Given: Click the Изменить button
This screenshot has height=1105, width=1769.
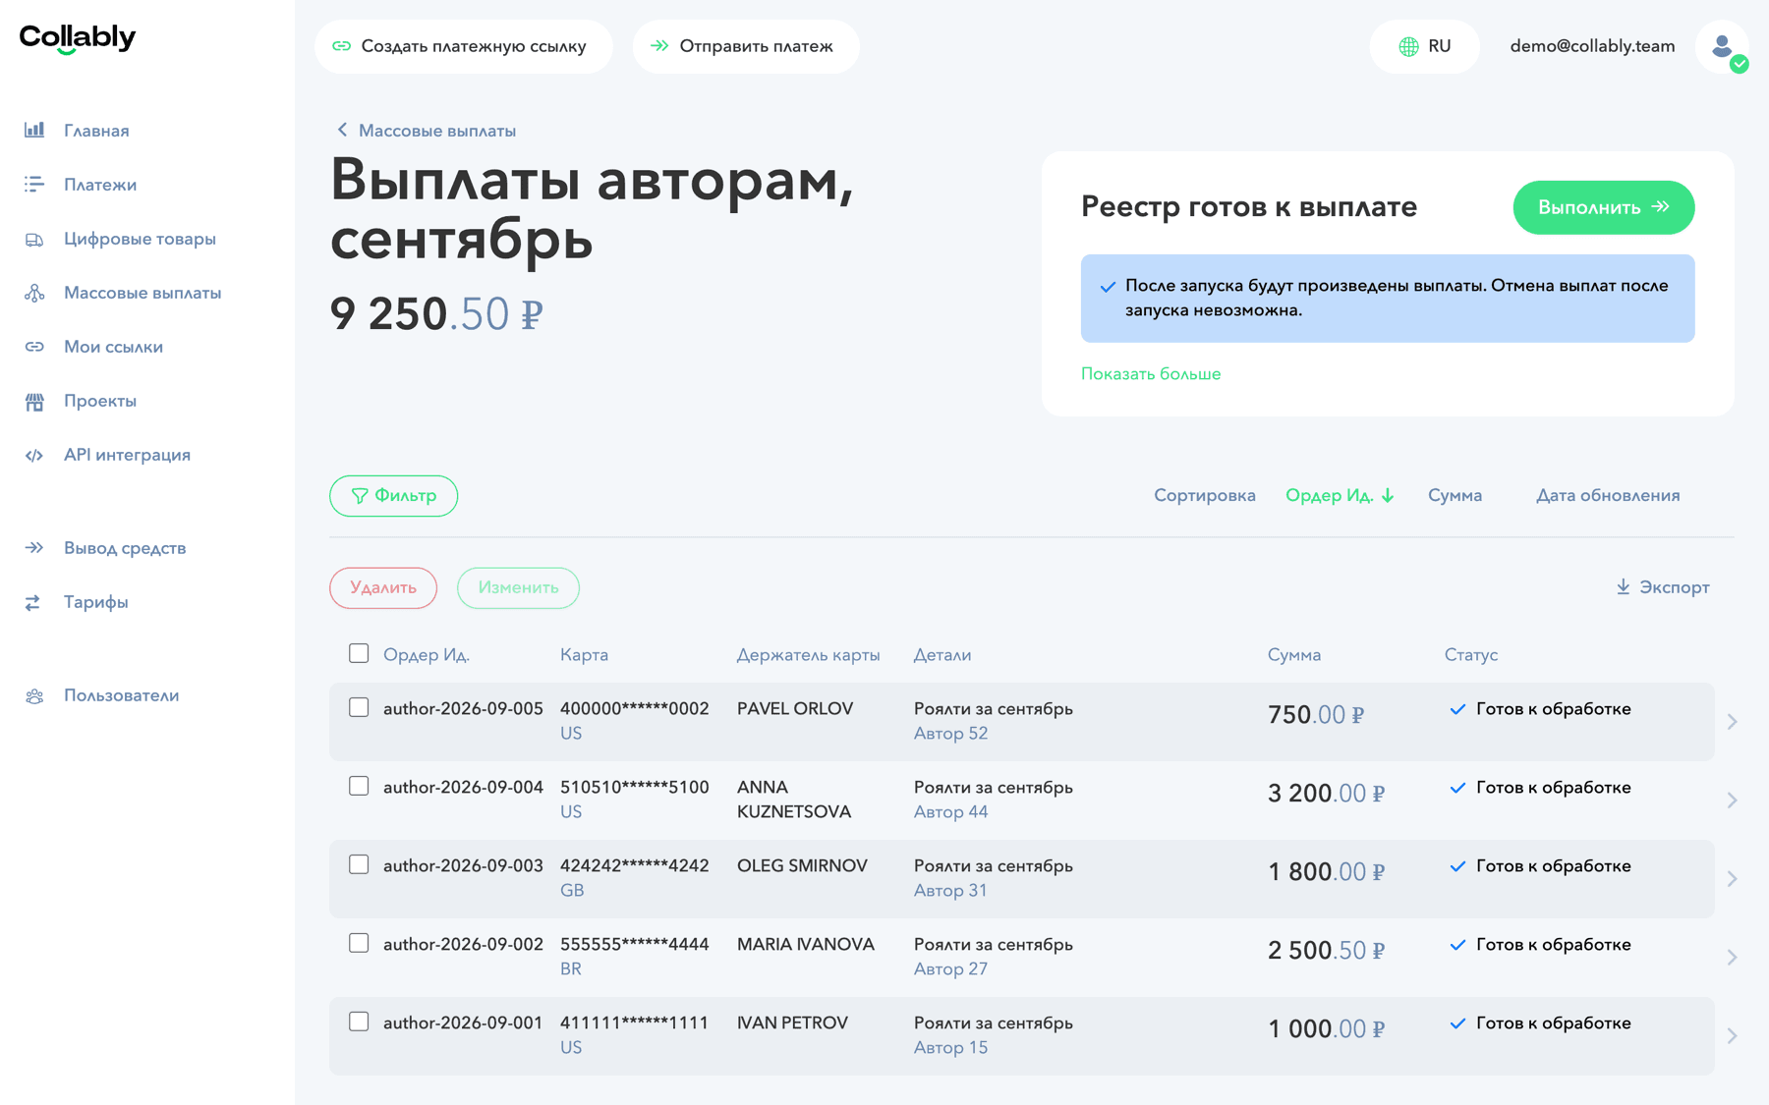Looking at the screenshot, I should (518, 587).
